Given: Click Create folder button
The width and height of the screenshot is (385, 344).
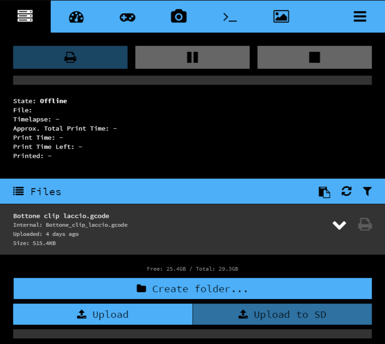Looking at the screenshot, I should coord(192,289).
